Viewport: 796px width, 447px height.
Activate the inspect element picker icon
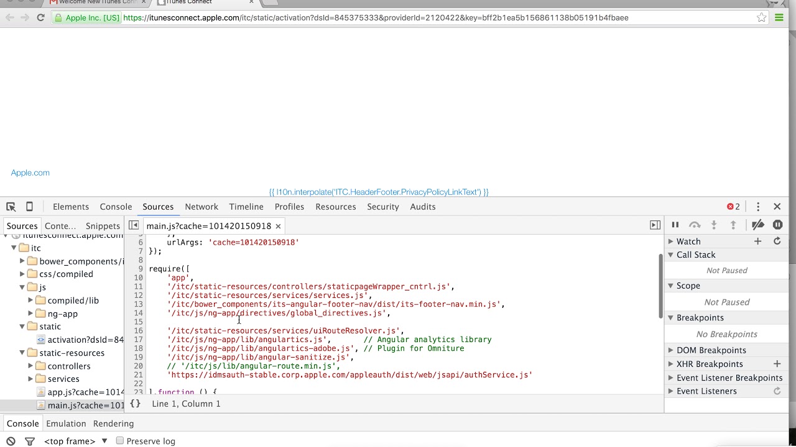click(11, 207)
